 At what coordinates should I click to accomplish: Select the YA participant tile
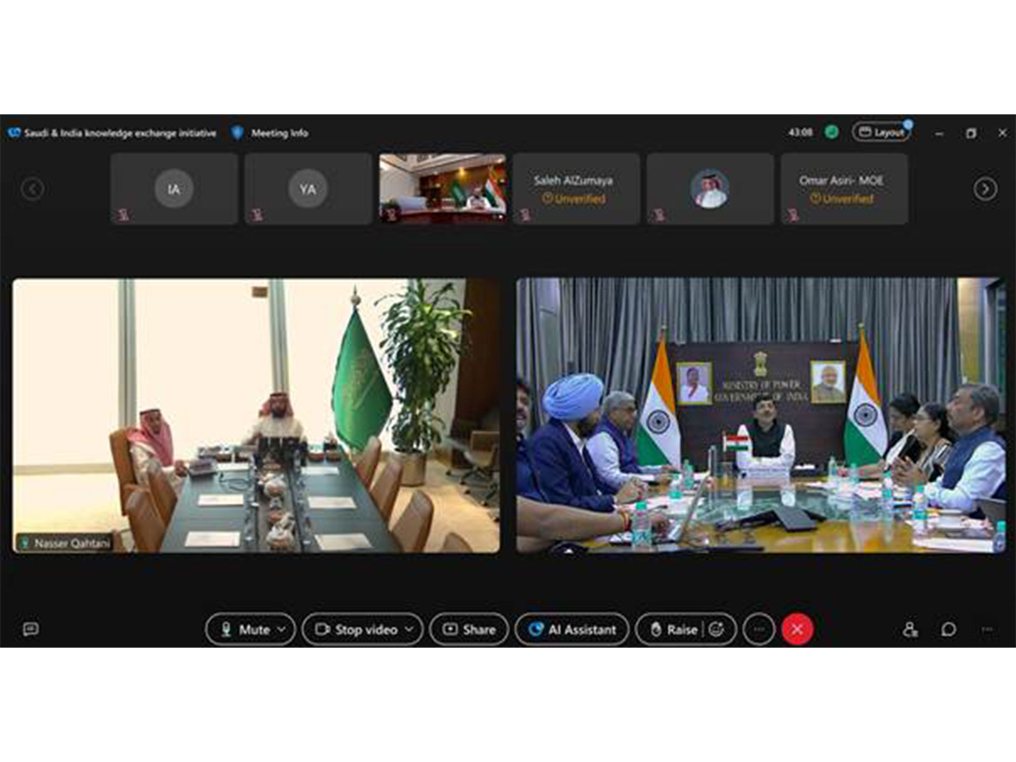pyautogui.click(x=308, y=189)
